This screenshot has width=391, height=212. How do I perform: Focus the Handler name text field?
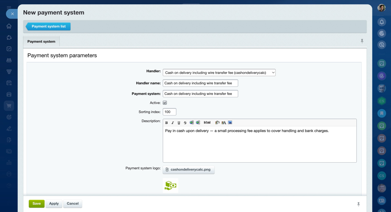coord(200,83)
